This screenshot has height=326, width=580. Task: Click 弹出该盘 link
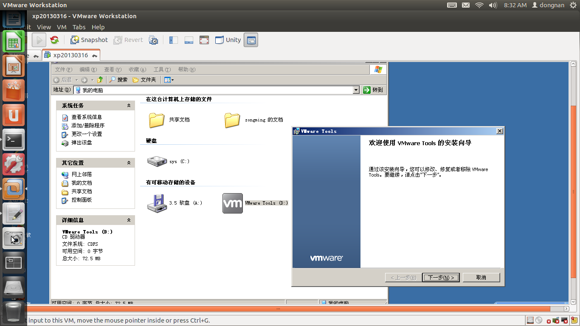pos(82,143)
